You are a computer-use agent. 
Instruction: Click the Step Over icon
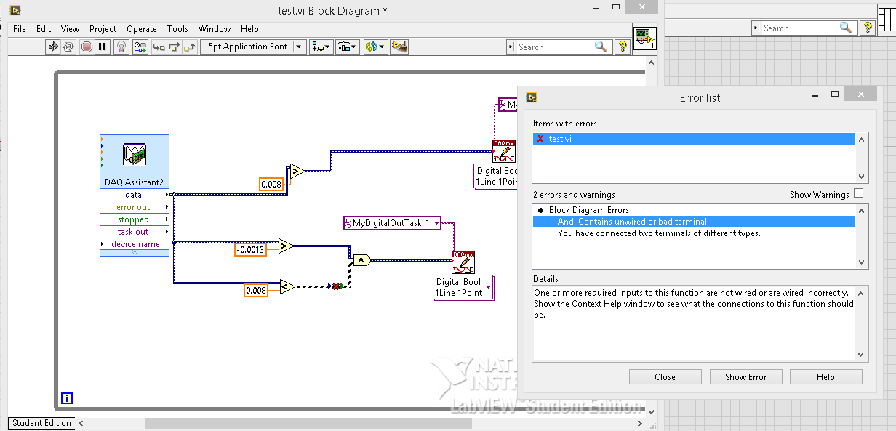click(174, 47)
